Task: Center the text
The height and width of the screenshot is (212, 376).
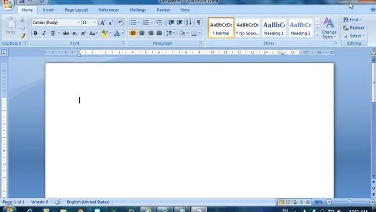Action: click(142, 33)
